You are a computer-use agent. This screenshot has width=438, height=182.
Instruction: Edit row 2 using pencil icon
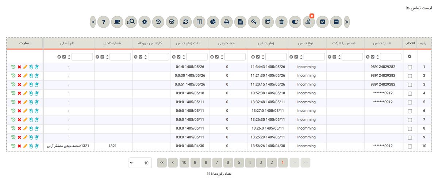pyautogui.click(x=25, y=76)
